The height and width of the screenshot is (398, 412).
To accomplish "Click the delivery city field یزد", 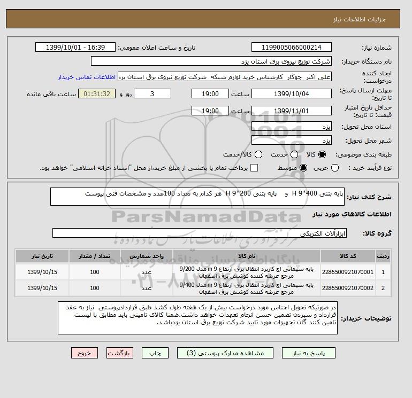I will click(x=292, y=141).
